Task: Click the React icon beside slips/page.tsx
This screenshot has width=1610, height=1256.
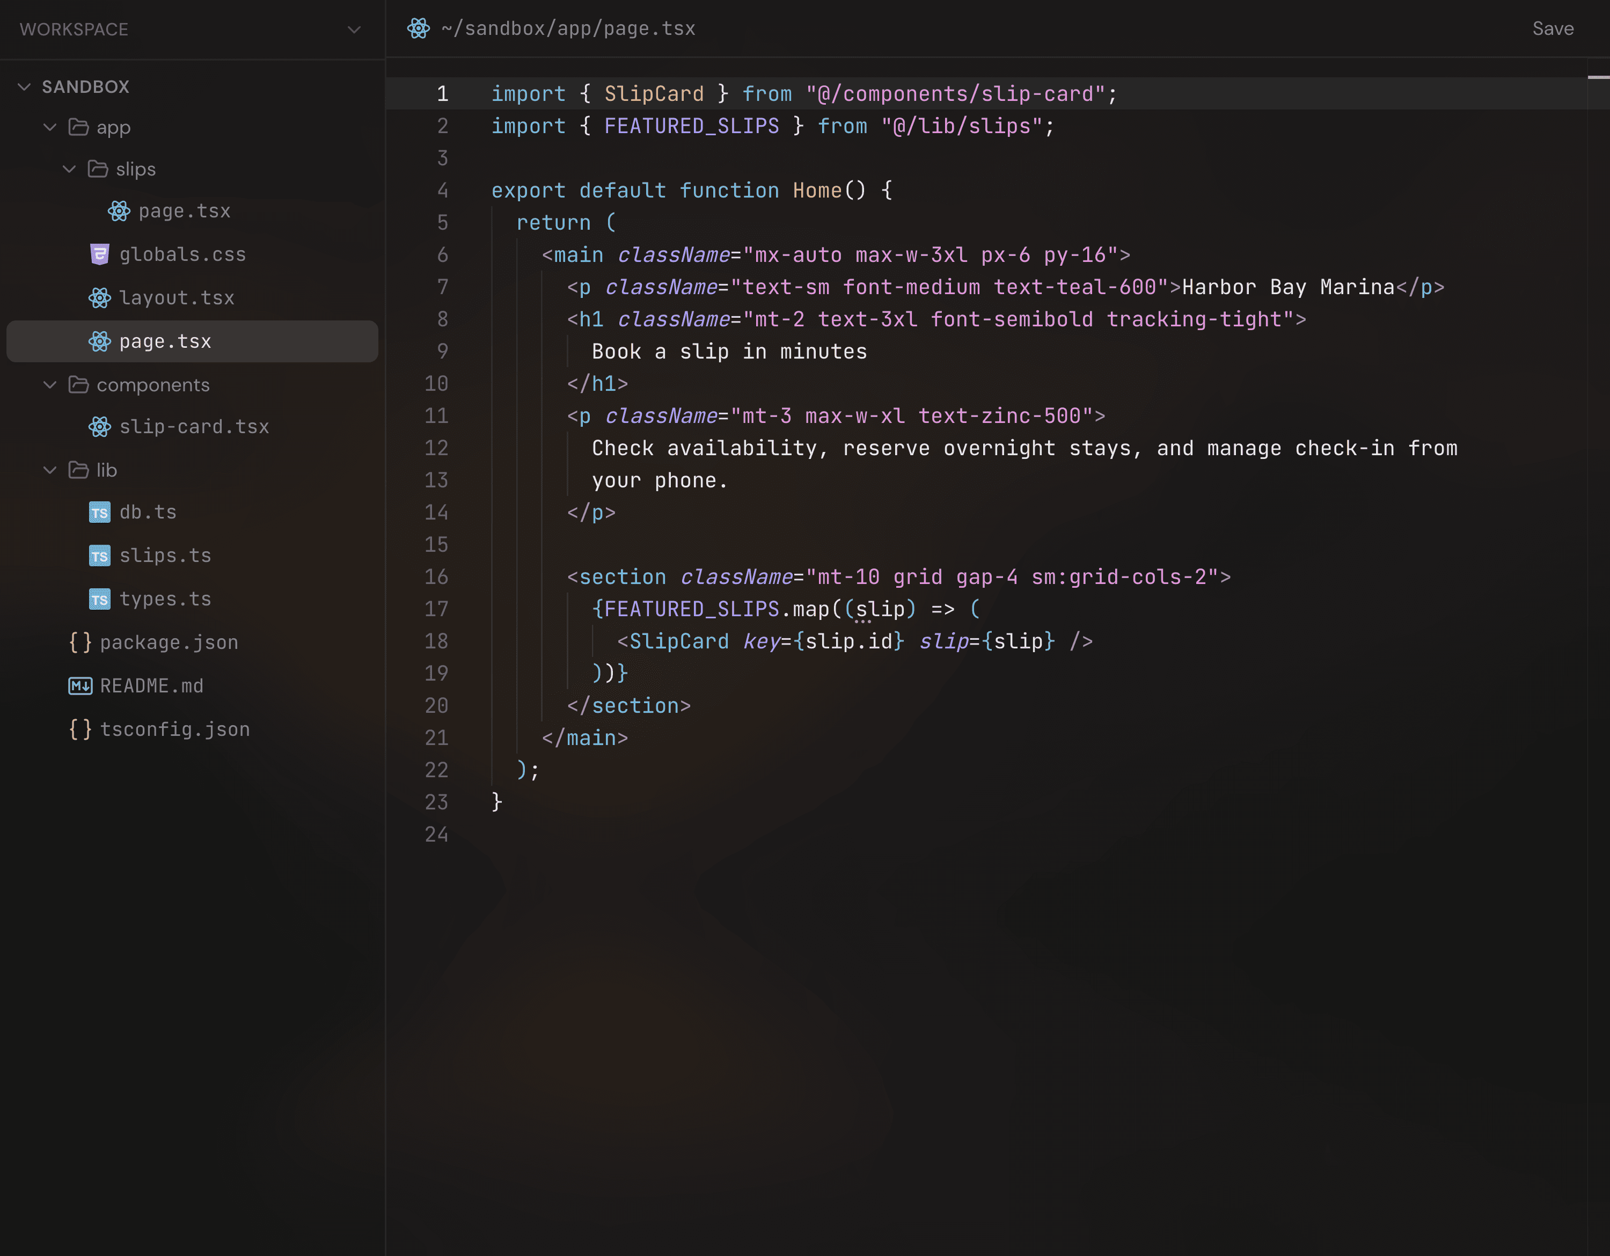Action: point(119,211)
